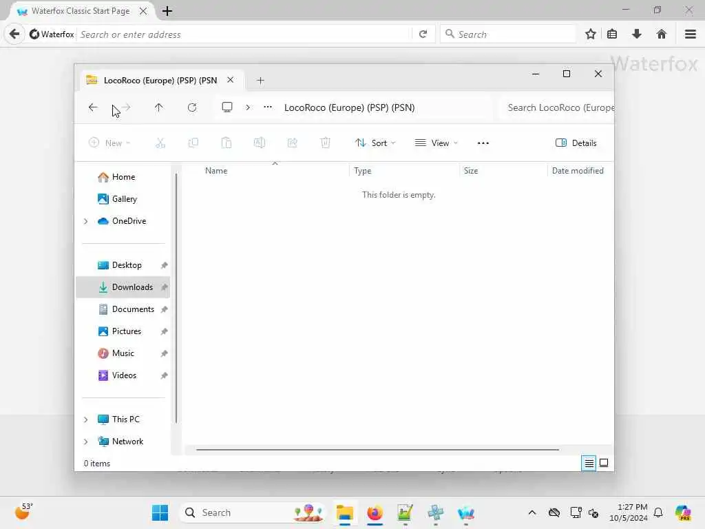
Task: Open Pictures in the navigation pane
Action: [x=127, y=331]
